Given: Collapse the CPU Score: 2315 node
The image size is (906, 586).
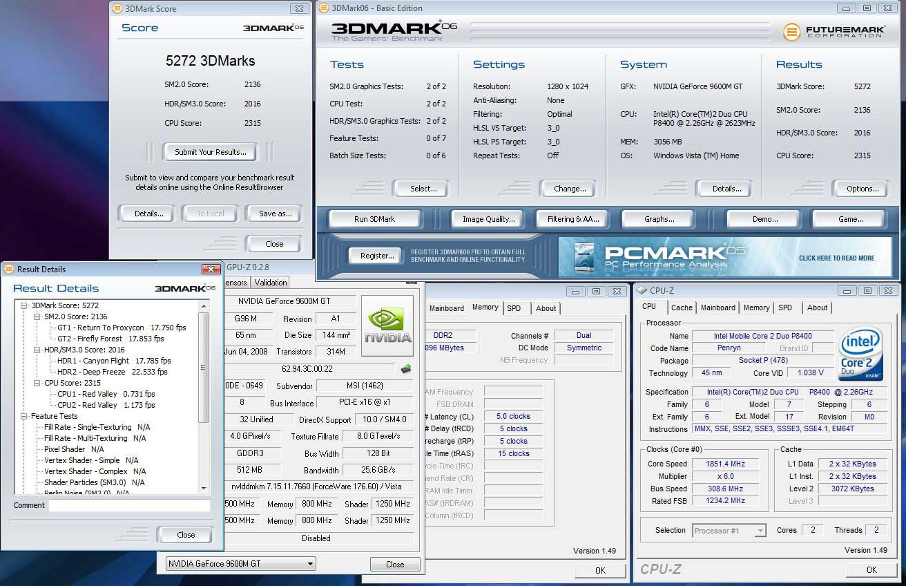Looking at the screenshot, I should click(37, 383).
